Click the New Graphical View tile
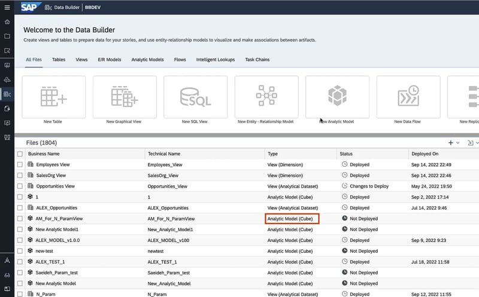Image resolution: width=479 pixels, height=297 pixels. pos(125,97)
